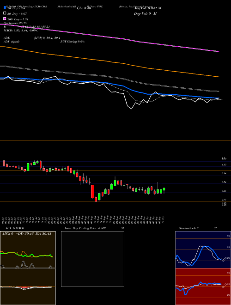Click the 'BUY Slowing @ 0%' signal text
Viewport: 231px width, 305px height.
tap(73, 42)
